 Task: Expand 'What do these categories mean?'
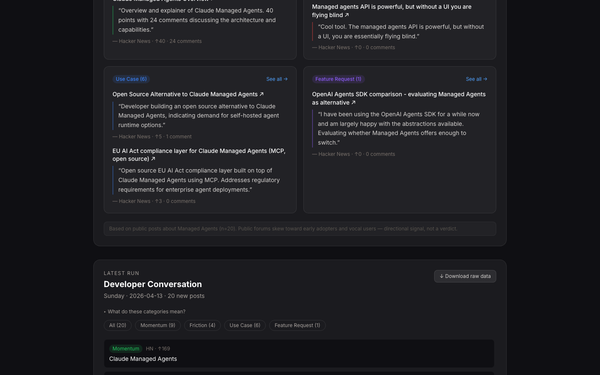click(145, 312)
